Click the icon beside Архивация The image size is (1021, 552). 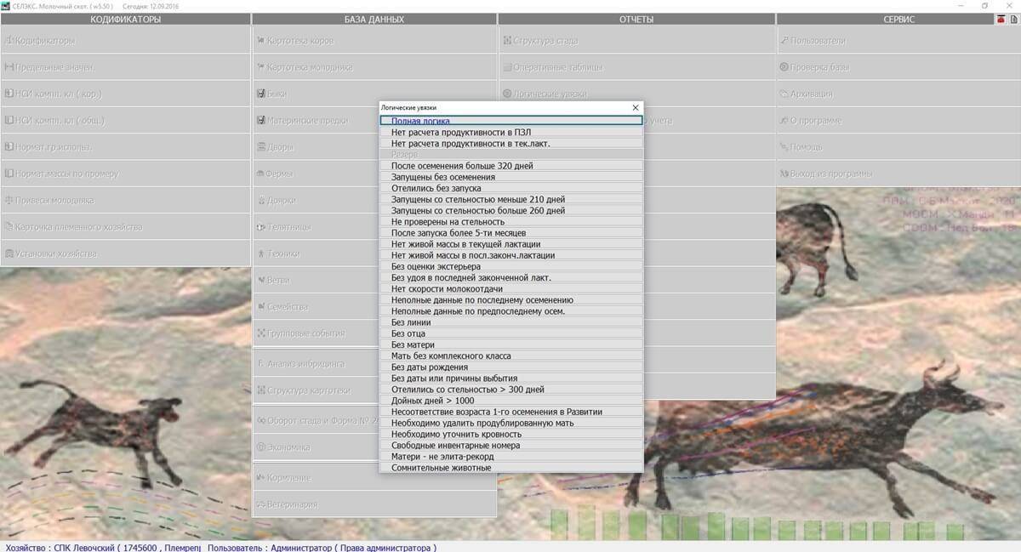pos(784,94)
